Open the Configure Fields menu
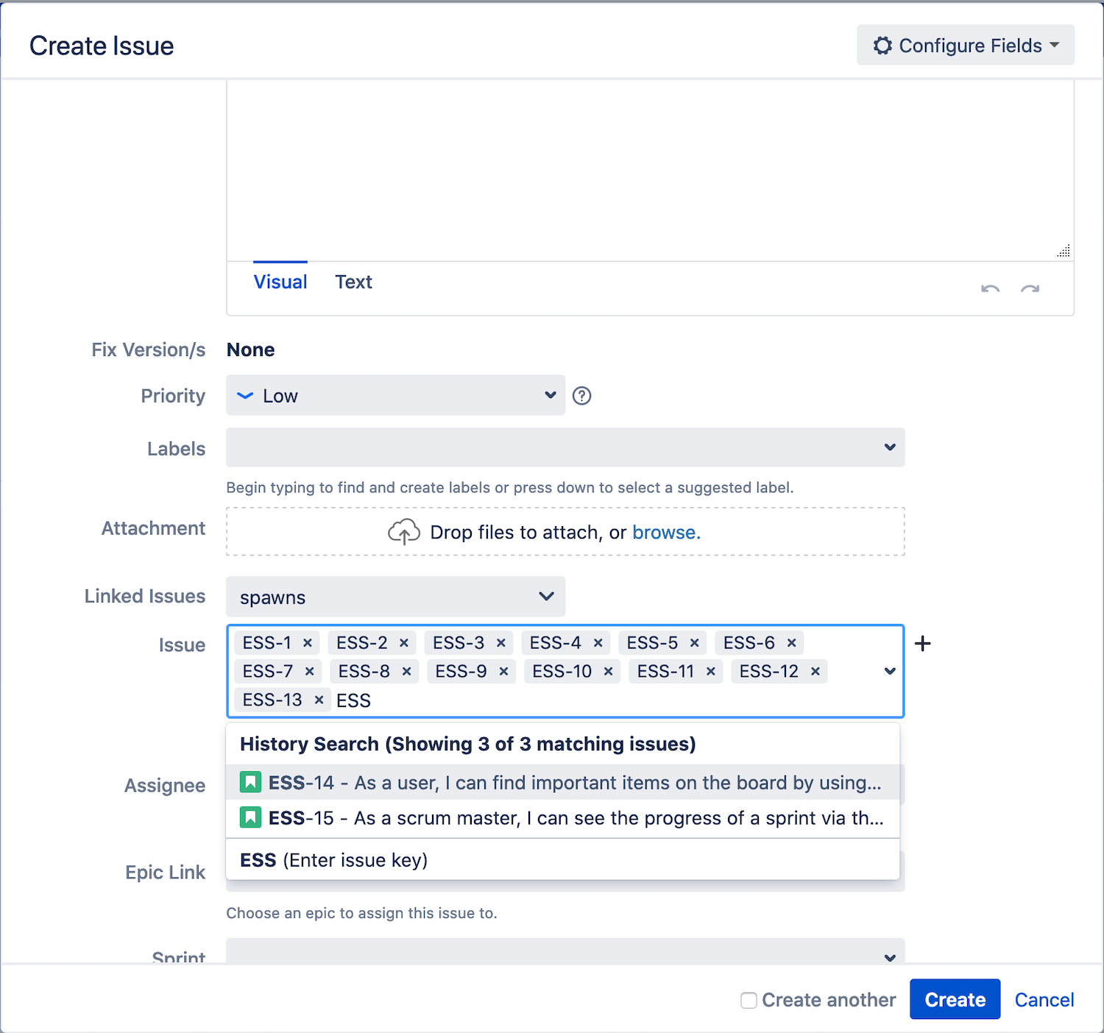Viewport: 1104px width, 1033px height. (x=966, y=45)
